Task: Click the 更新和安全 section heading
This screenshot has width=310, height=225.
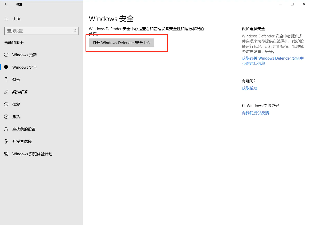Action: point(14,43)
